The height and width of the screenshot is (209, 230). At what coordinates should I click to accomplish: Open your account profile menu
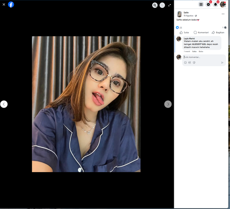(x=223, y=5)
